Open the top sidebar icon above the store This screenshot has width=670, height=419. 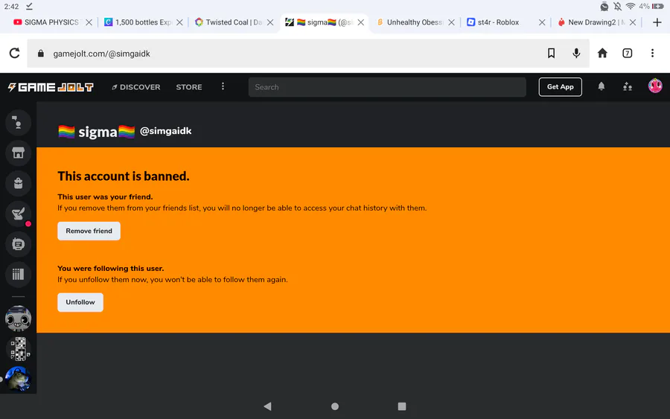tap(18, 123)
